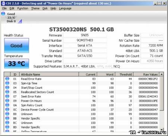Click the ST3500320NS 500.1 GB drive title

(81, 29)
